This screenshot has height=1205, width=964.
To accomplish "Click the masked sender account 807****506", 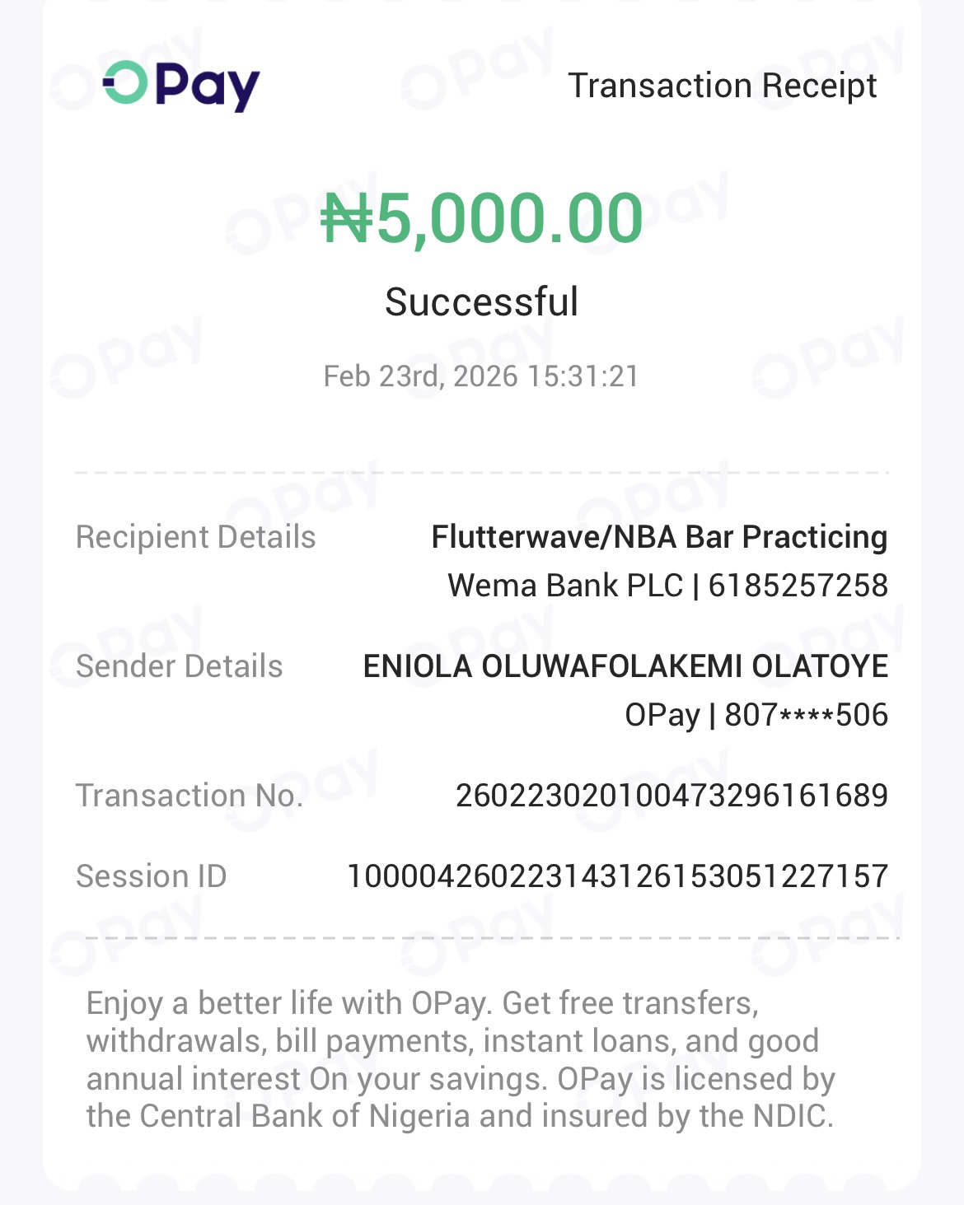I will coord(806,715).
